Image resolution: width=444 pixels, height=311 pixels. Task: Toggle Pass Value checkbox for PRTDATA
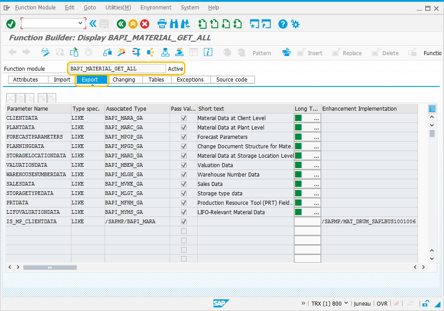tap(184, 203)
